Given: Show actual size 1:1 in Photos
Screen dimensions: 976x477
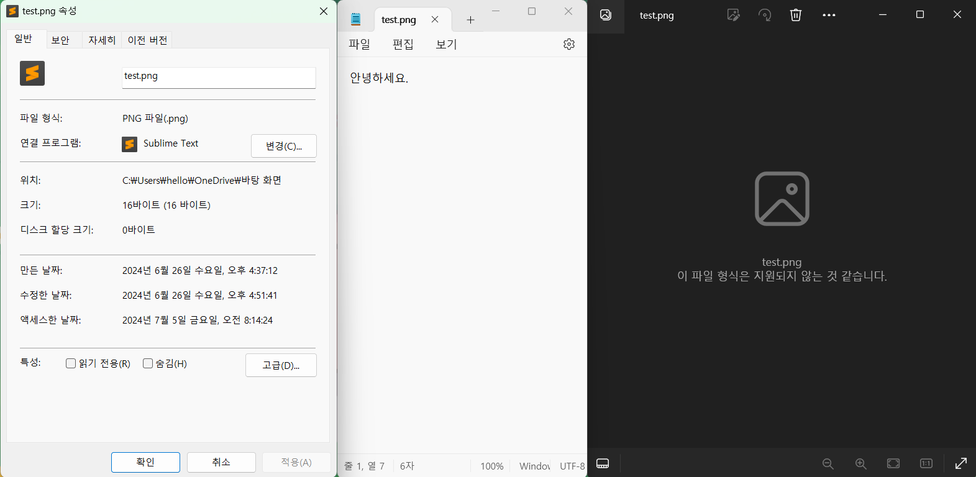Looking at the screenshot, I should pos(926,463).
